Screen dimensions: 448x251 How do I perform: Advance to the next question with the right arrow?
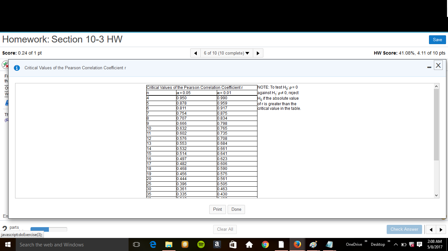(x=258, y=53)
